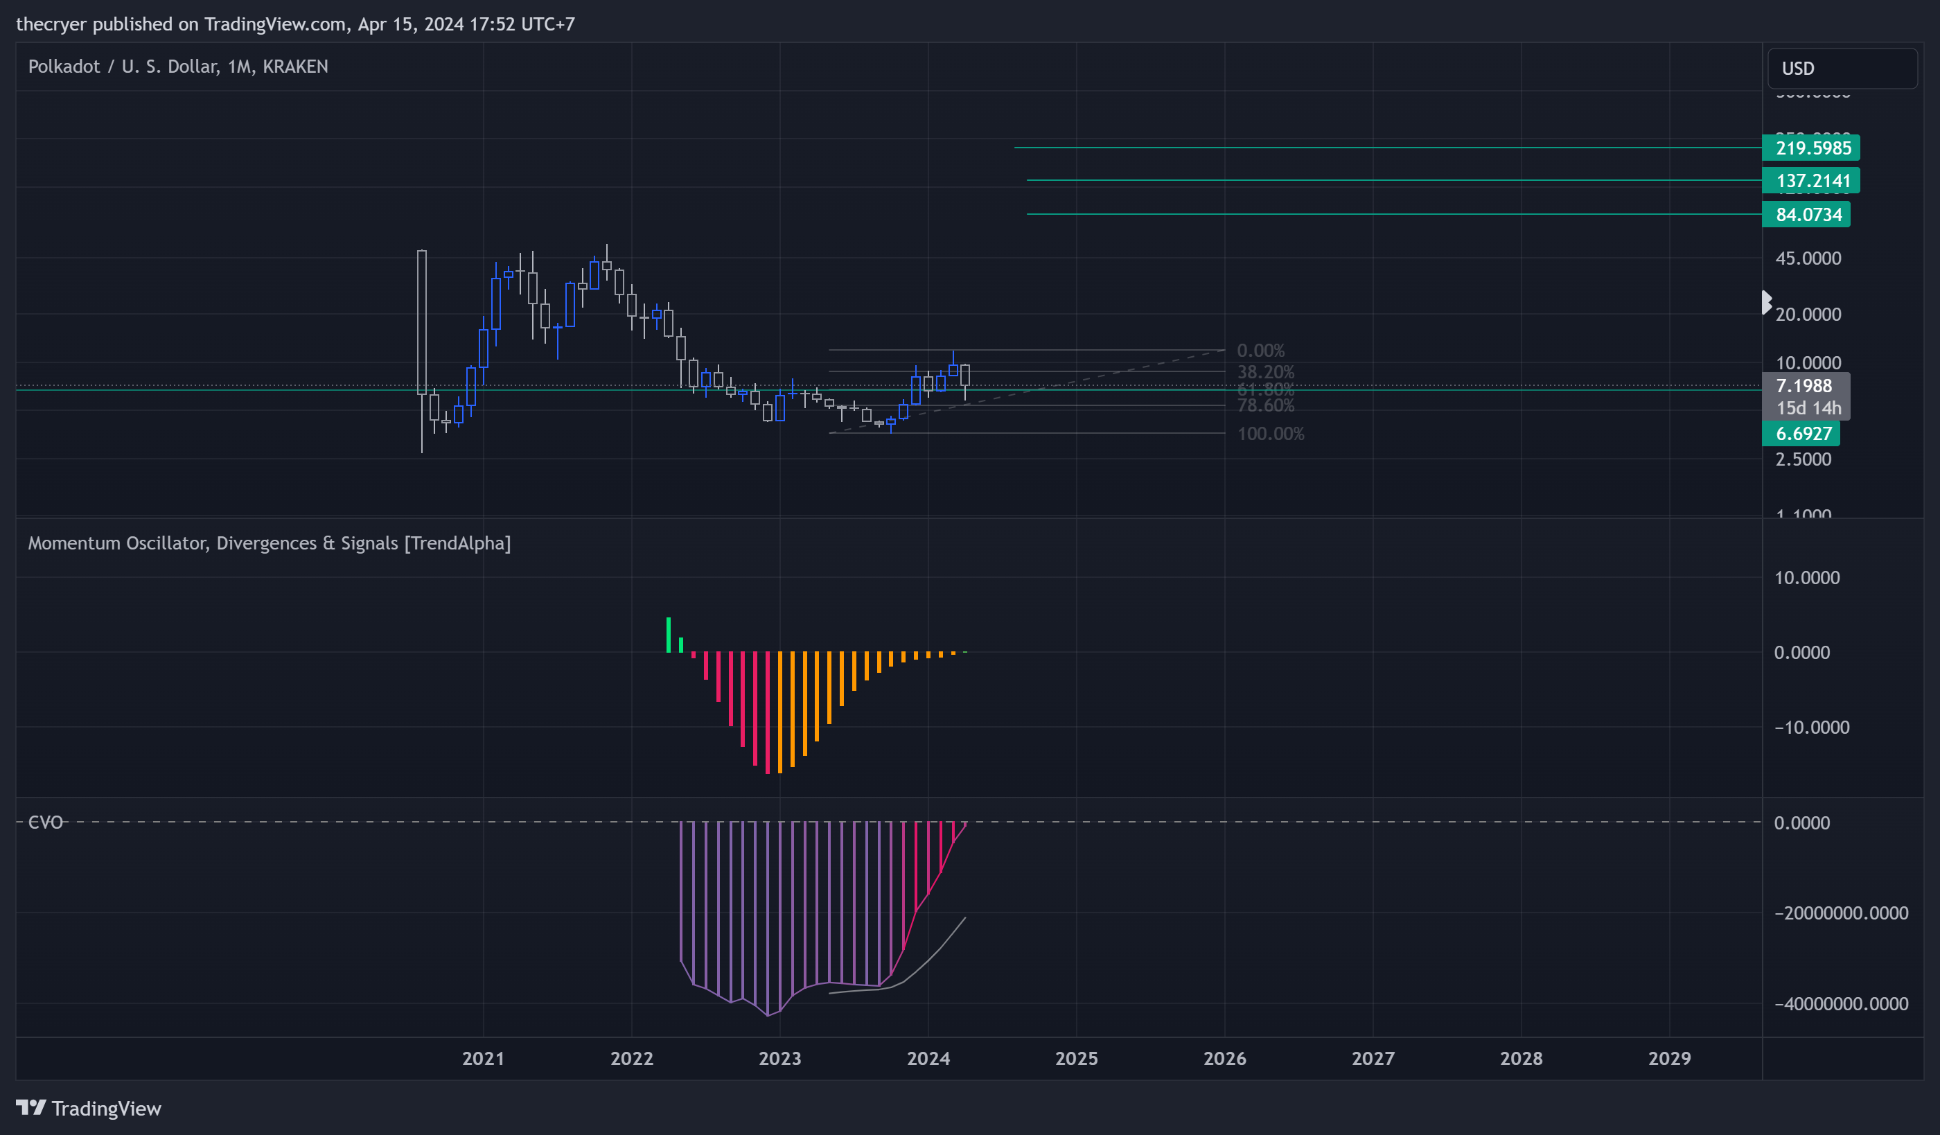Select the 84.0734 price level label
The width and height of the screenshot is (1940, 1135).
[x=1806, y=215]
